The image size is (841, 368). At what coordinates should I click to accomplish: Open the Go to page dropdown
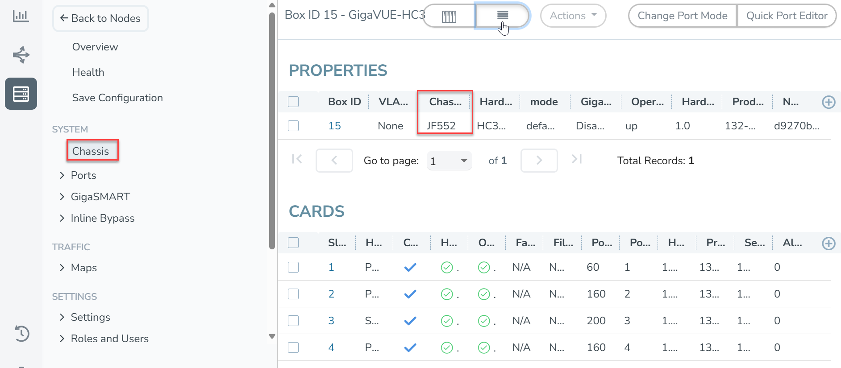449,161
